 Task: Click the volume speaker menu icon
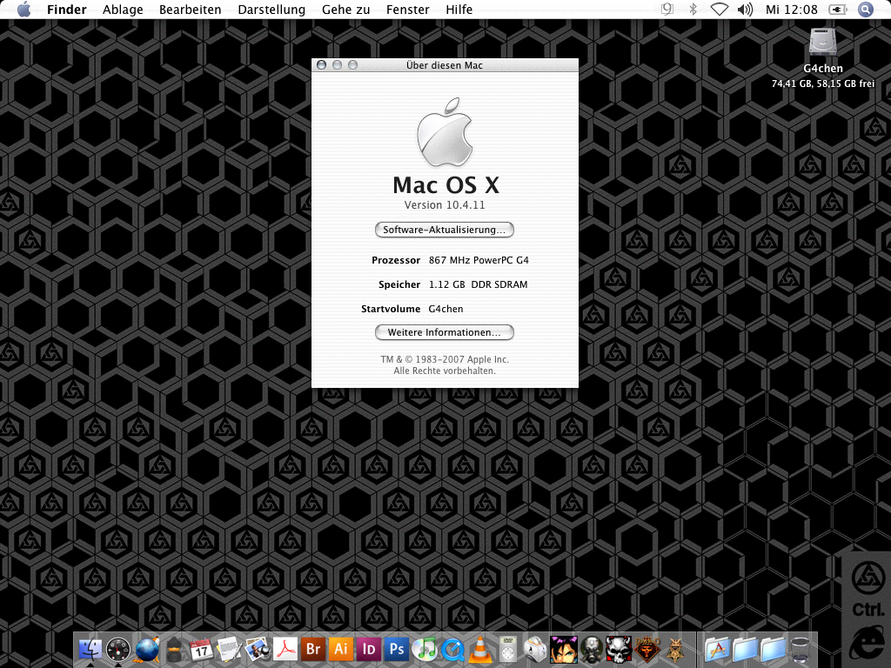745,9
